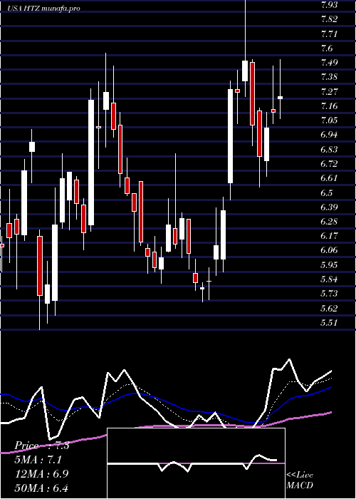Click the 7.71 price axis label
356x499 pixels.
click(x=330, y=34)
